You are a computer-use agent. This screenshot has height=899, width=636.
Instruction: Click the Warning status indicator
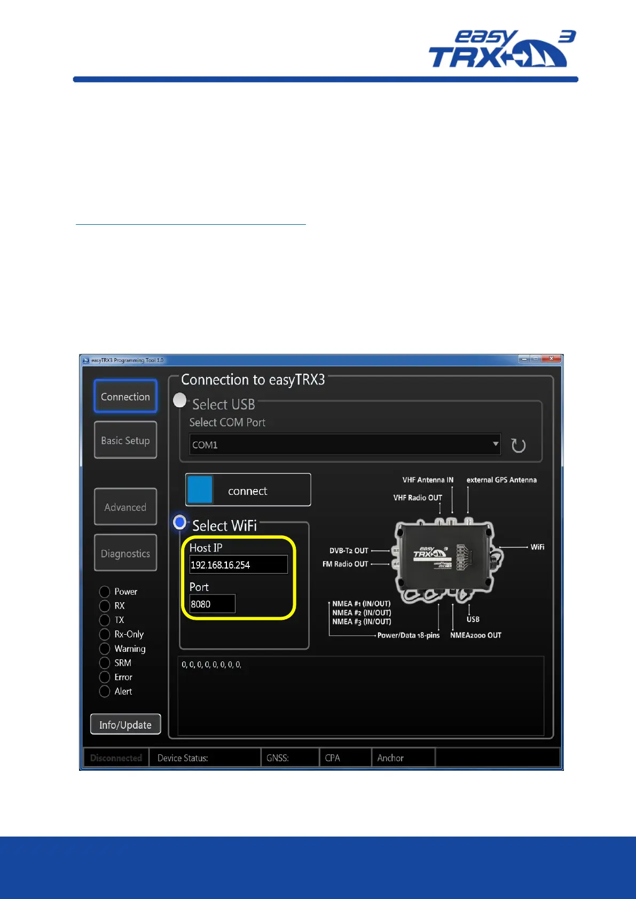105,649
